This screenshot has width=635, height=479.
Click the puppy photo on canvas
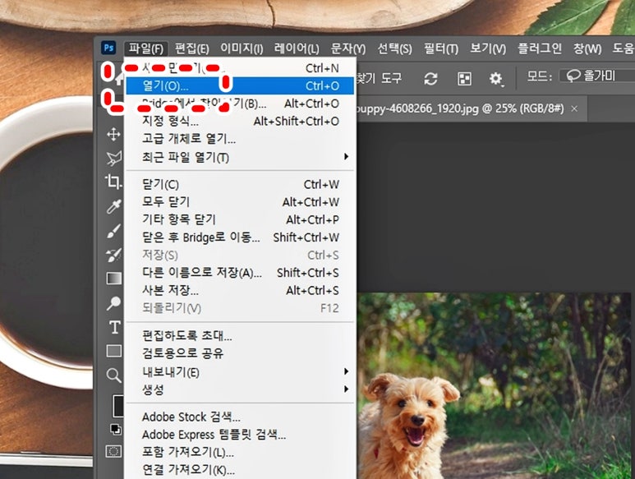494,386
